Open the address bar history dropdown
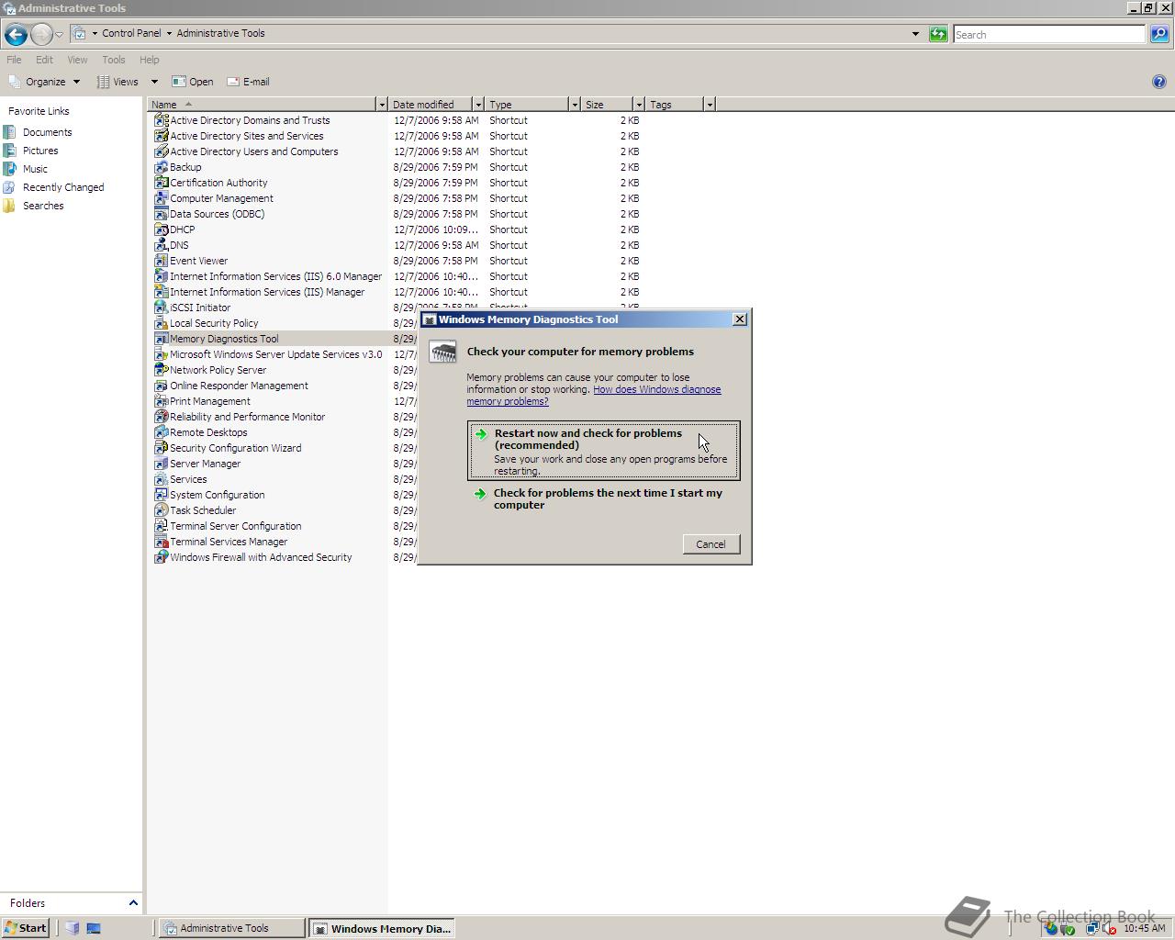Screen dimensions: 1175x940 point(915,34)
